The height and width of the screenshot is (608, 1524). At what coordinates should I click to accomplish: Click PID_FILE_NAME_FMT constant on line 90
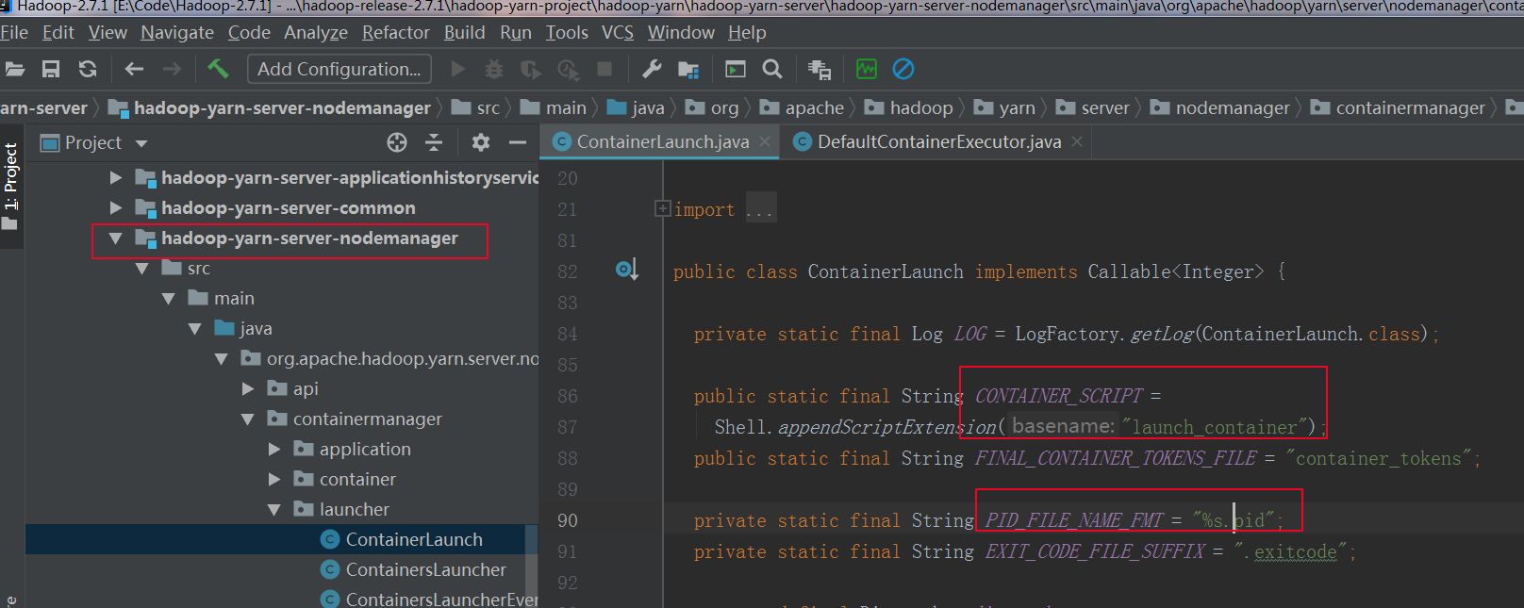pyautogui.click(x=1074, y=520)
